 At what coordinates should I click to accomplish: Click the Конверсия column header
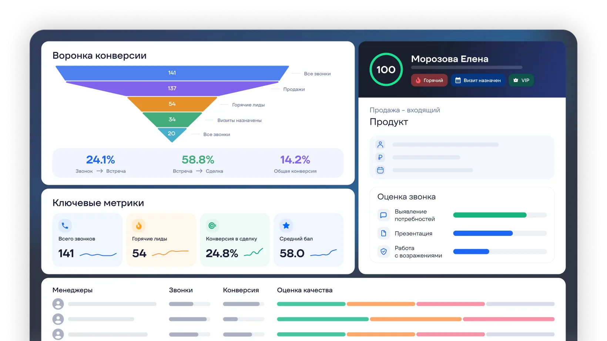[x=241, y=290]
